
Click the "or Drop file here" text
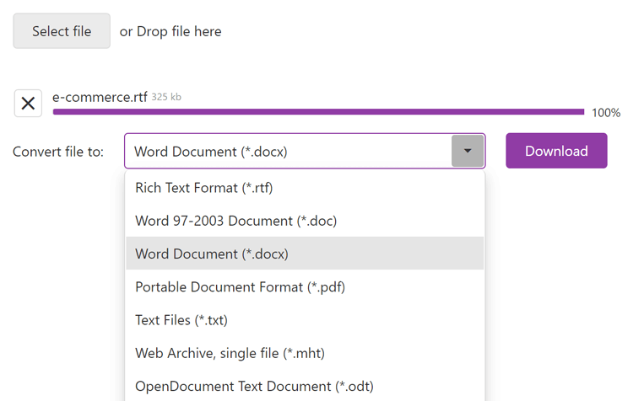[170, 31]
